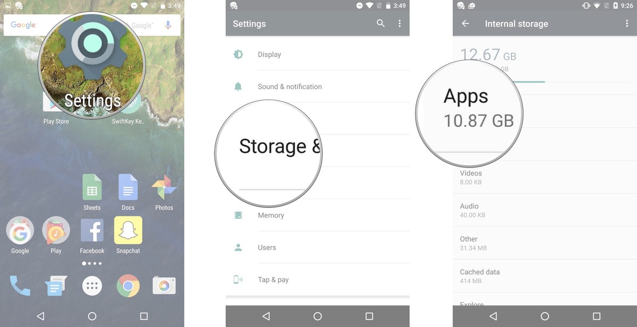Open the Camera app
The width and height of the screenshot is (637, 327).
pyautogui.click(x=164, y=285)
